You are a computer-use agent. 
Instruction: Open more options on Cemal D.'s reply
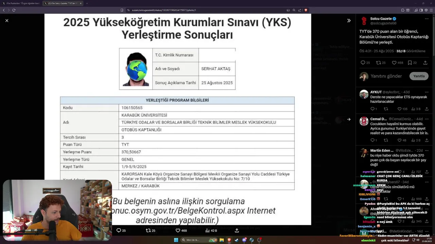click(x=427, y=119)
